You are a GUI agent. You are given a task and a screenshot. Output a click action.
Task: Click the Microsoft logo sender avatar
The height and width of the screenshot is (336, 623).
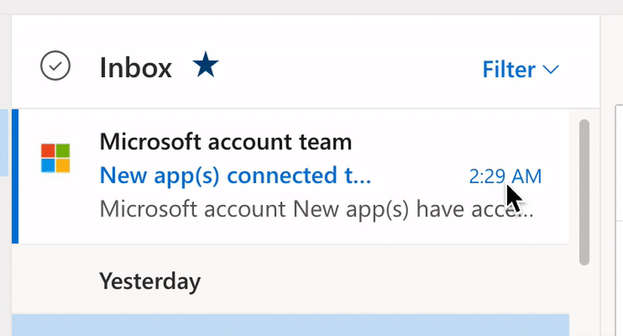[x=55, y=157]
